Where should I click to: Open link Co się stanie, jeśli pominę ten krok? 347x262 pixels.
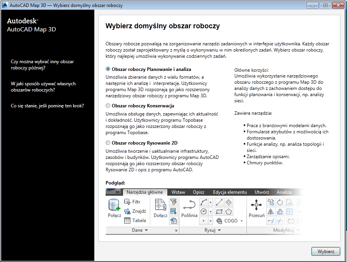(47, 106)
